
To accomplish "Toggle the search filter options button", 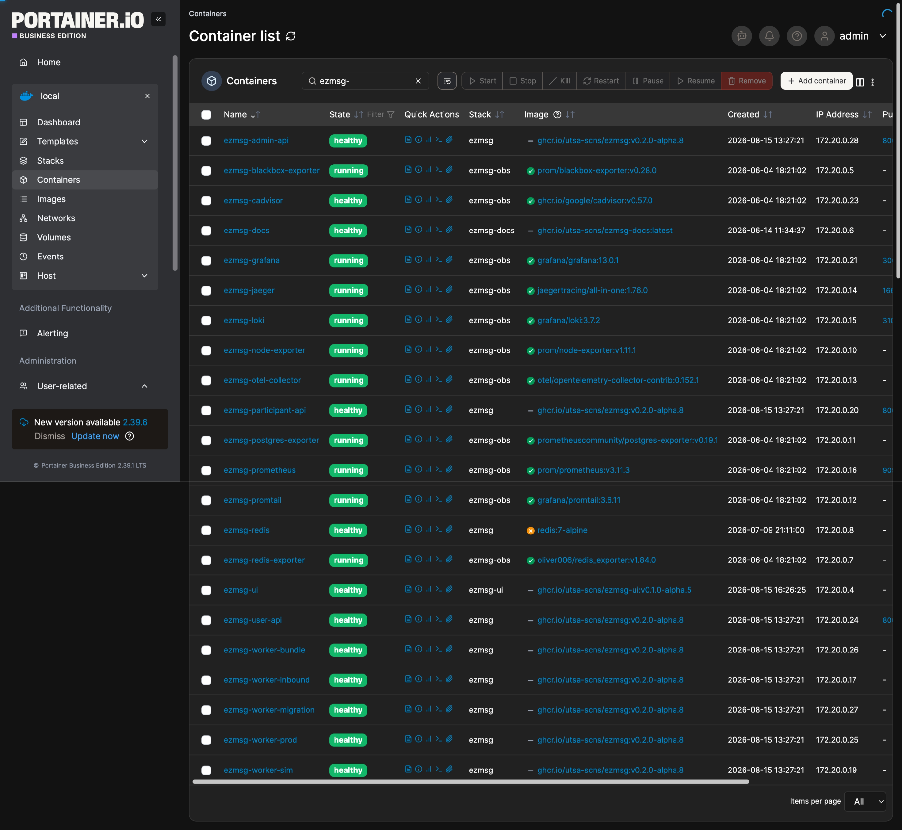I will (447, 81).
